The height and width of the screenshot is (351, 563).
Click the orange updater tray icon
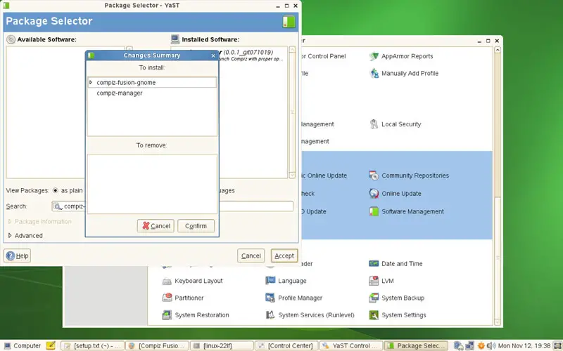[x=481, y=345]
